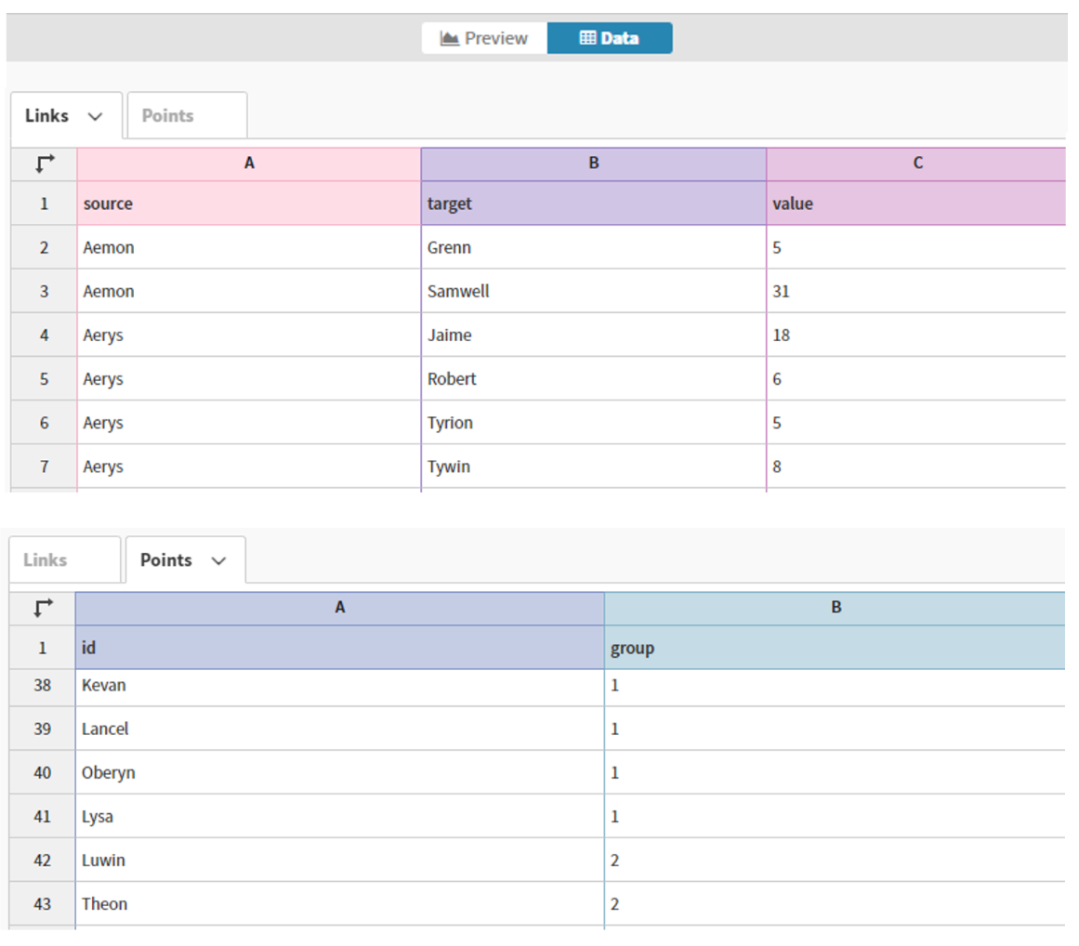Image resolution: width=1079 pixels, height=946 pixels.
Task: Click the group cell for Luwin
Action: point(835,860)
